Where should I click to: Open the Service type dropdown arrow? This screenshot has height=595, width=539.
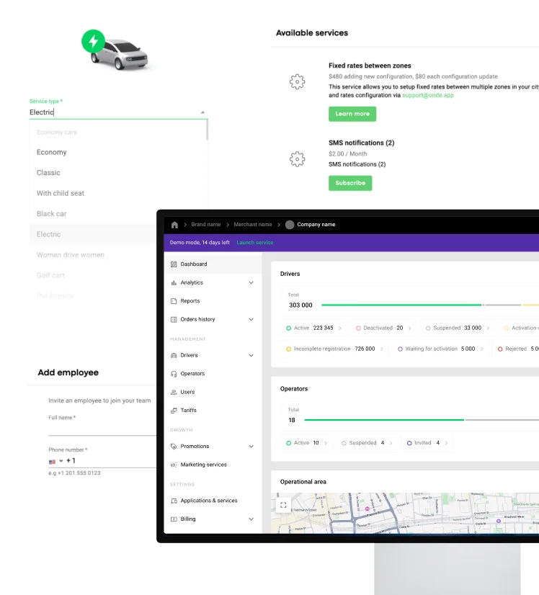tap(202, 112)
